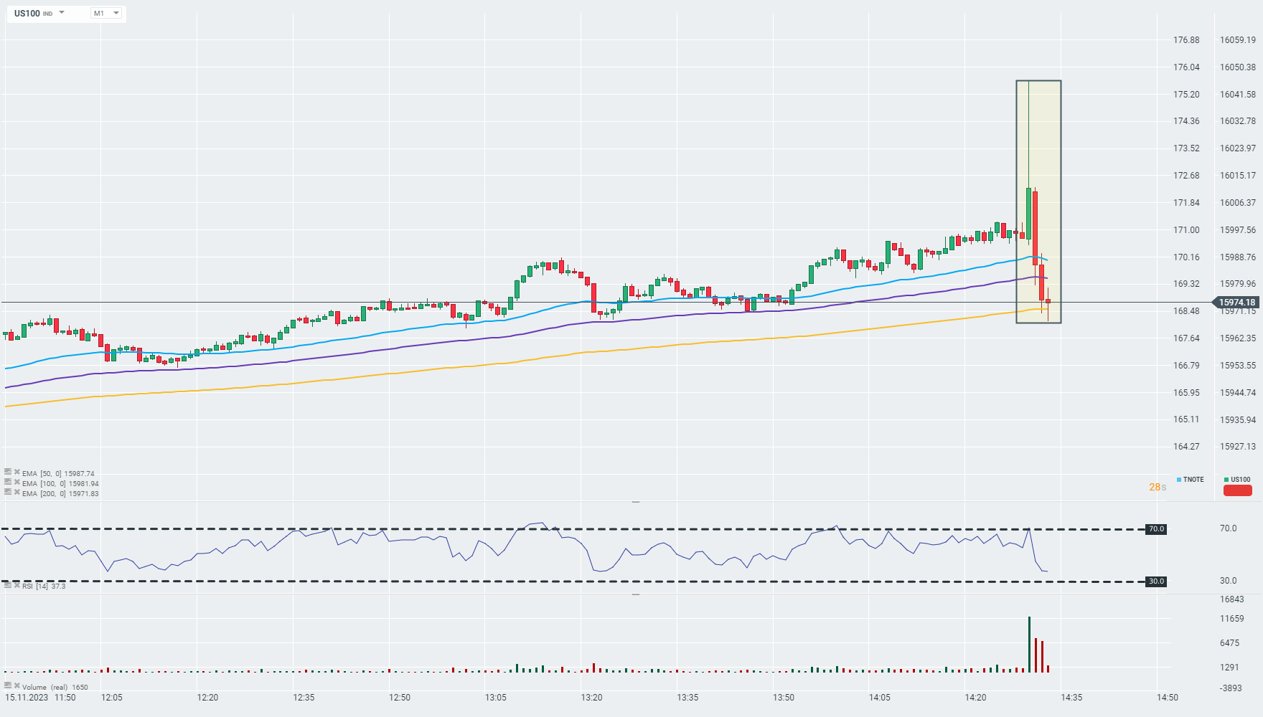Viewport: 1263px width, 717px height.
Task: Toggle the TNOTE series in legend
Action: click(1191, 480)
